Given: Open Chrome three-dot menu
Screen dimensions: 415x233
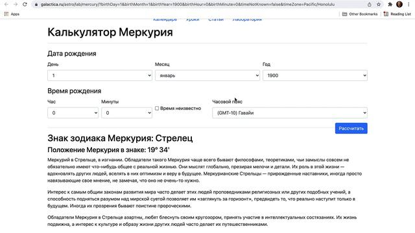Looking at the screenshot, I should coord(409,5).
